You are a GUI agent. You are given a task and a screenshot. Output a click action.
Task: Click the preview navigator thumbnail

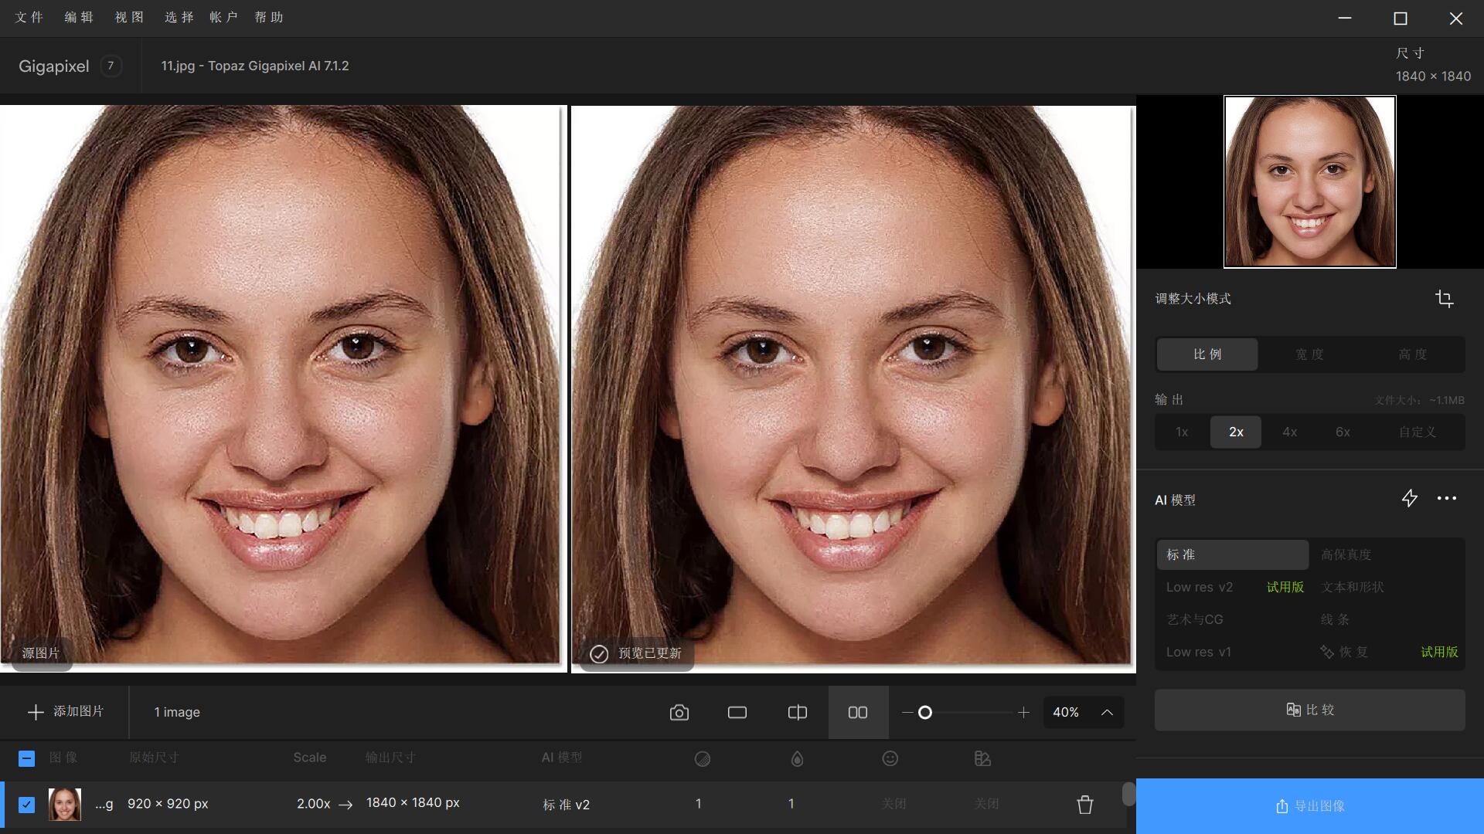point(1309,181)
